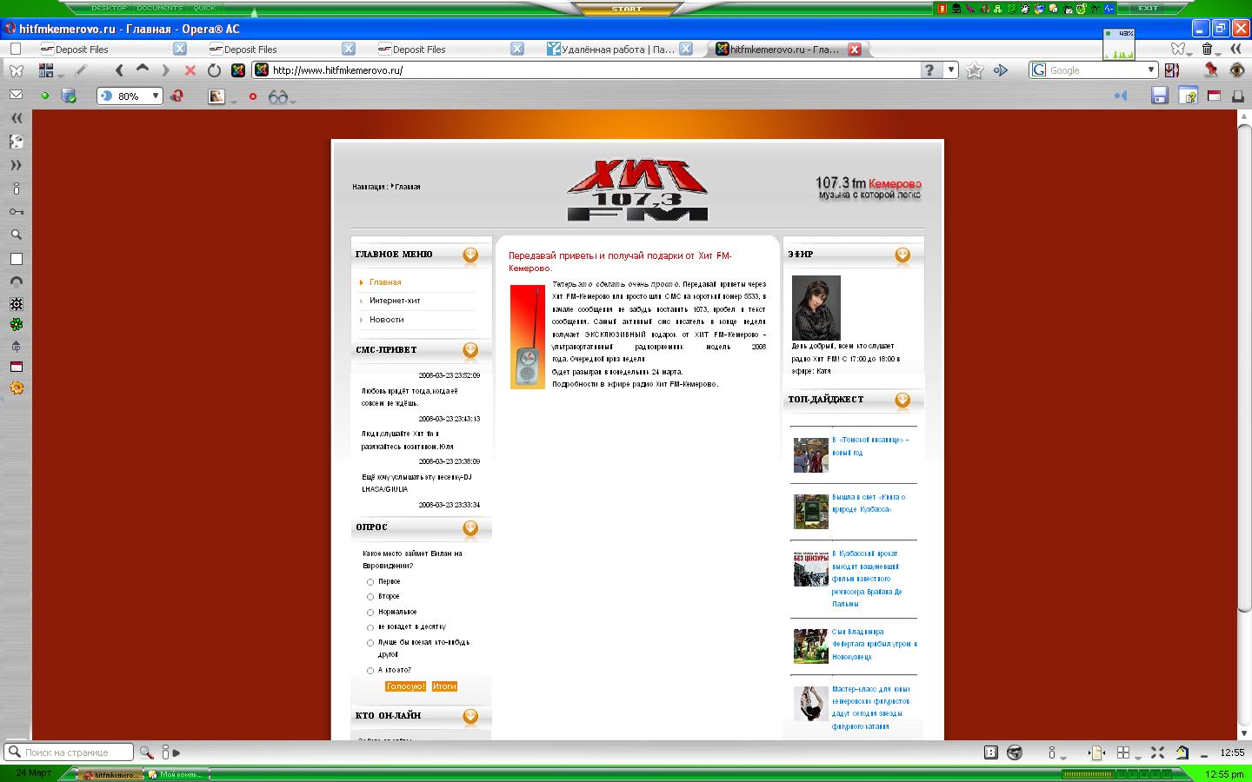1252x782 pixels.
Task: Click the 'Поиск на странице' find field
Action: 70,752
